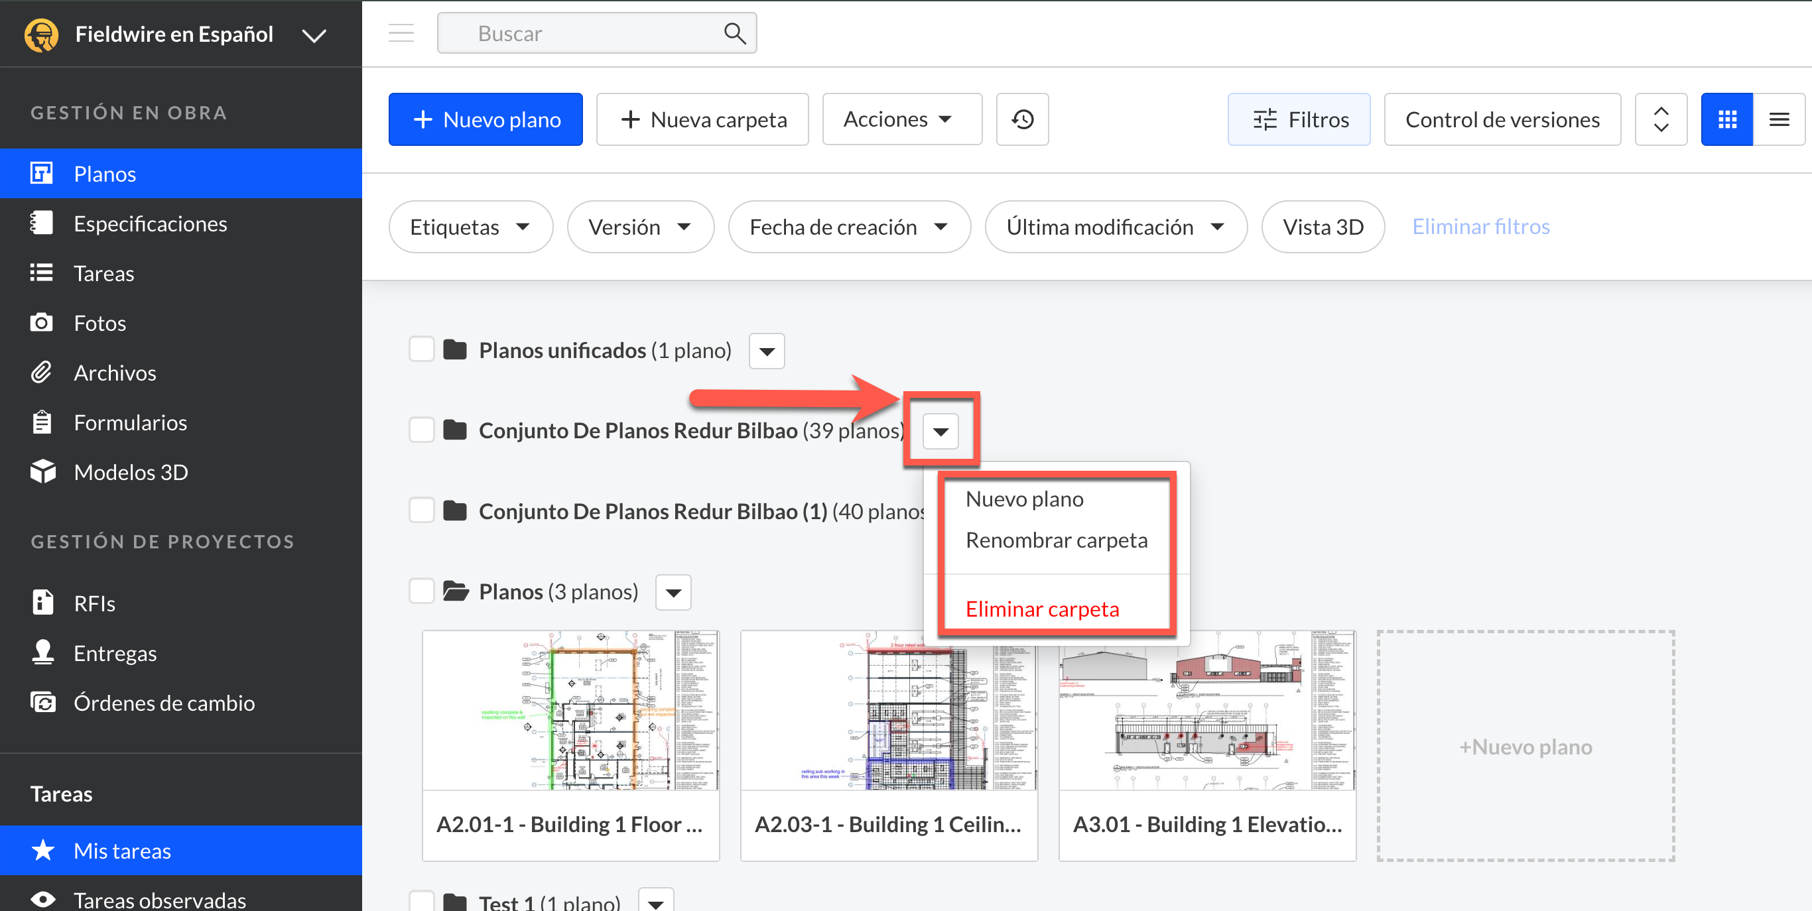The width and height of the screenshot is (1812, 911).
Task: Check the Planos unificados folder checkbox
Action: [x=421, y=349]
